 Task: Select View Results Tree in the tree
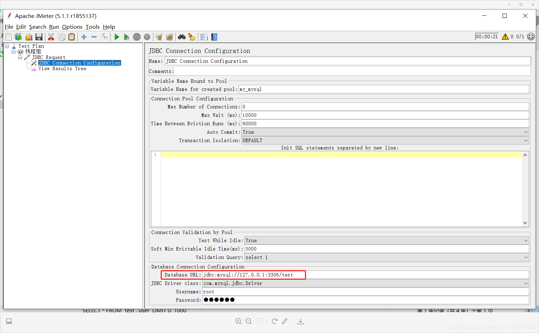[x=62, y=68]
